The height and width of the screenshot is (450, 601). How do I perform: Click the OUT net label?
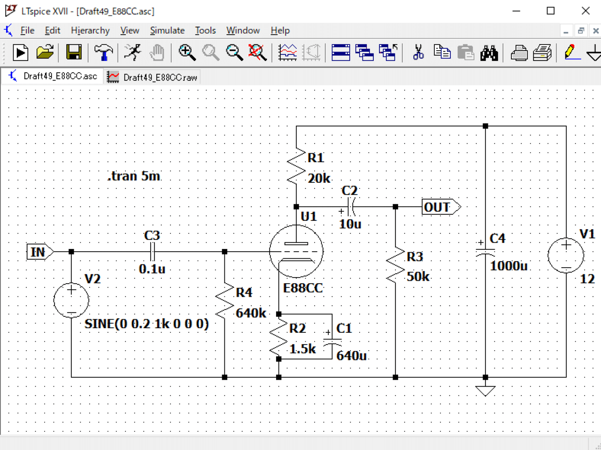click(x=441, y=207)
